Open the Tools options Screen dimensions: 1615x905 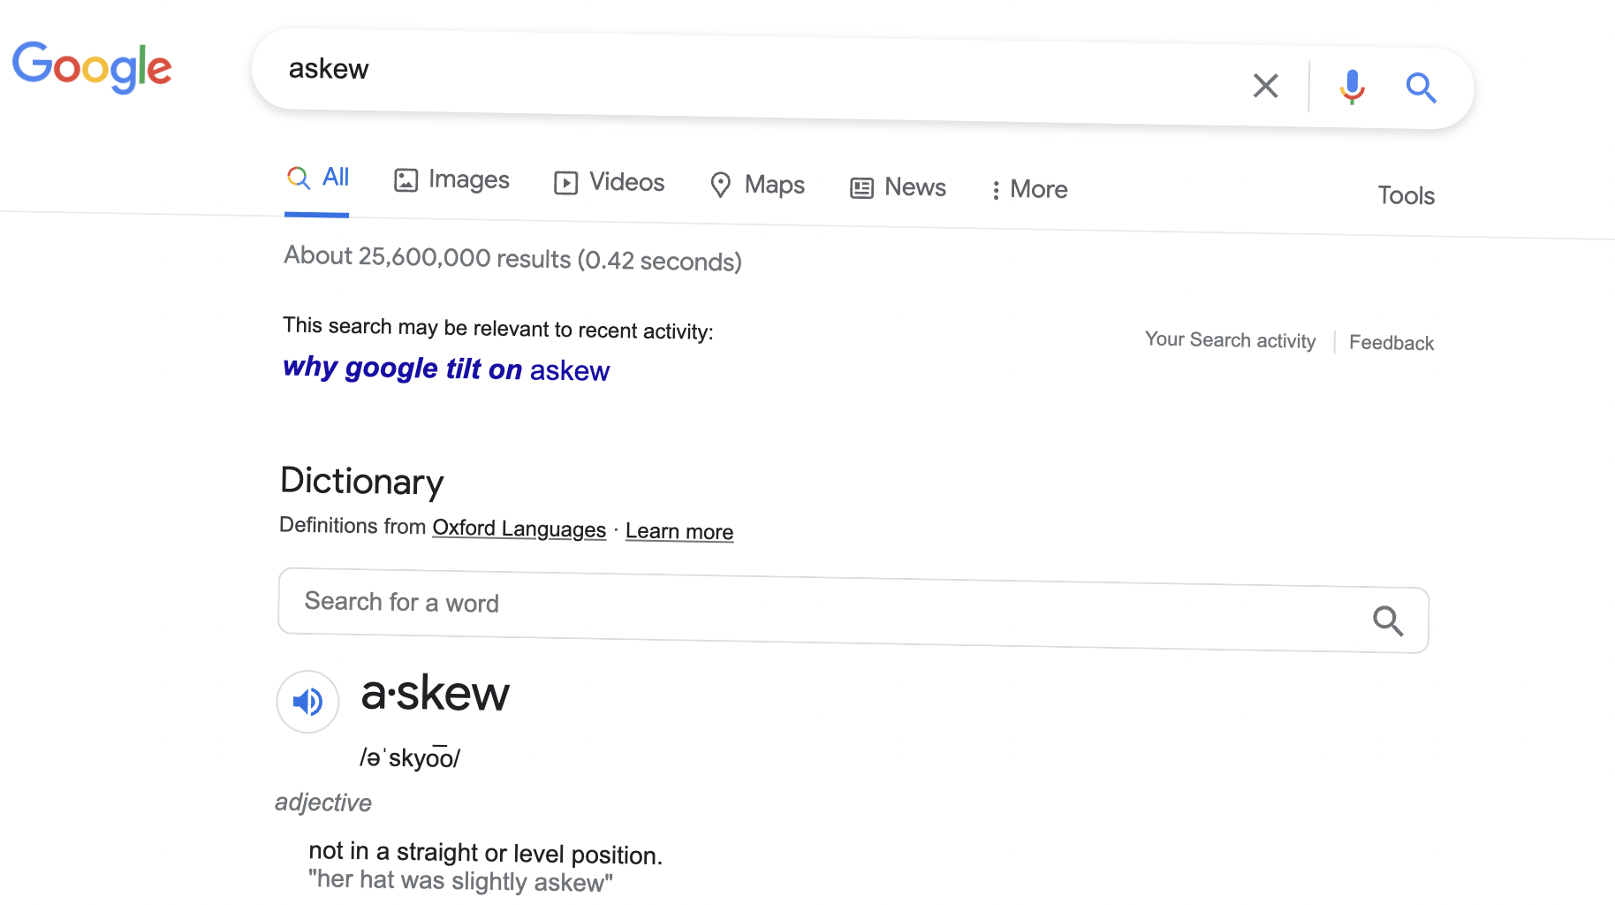(1405, 195)
